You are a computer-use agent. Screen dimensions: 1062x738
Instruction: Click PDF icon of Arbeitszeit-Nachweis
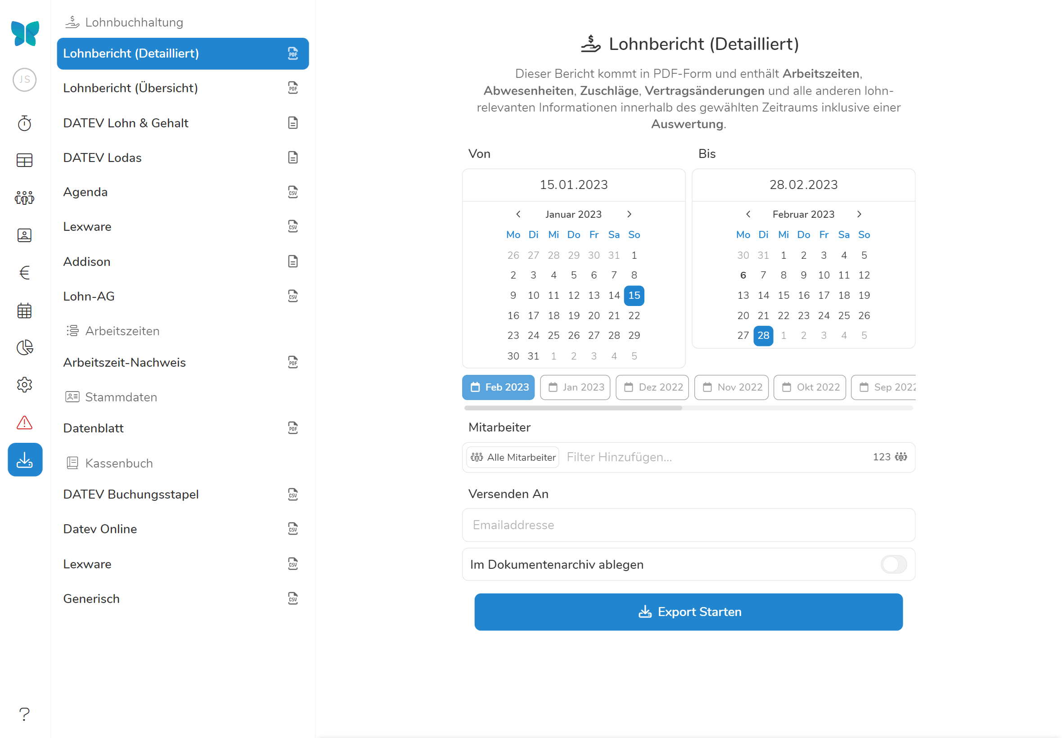[292, 362]
